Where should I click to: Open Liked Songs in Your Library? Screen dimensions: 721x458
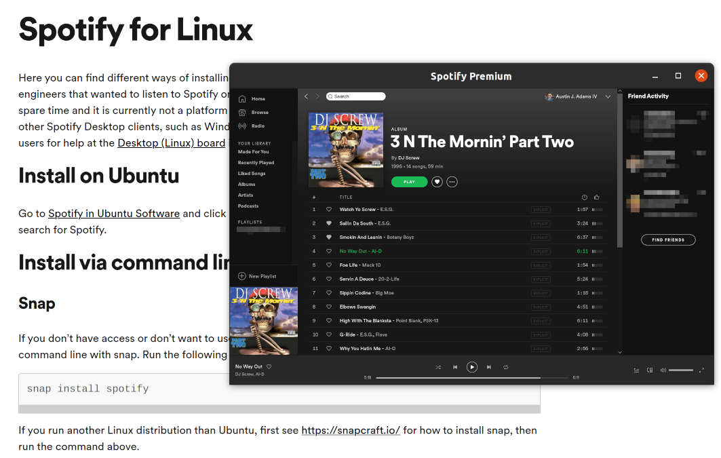click(252, 173)
